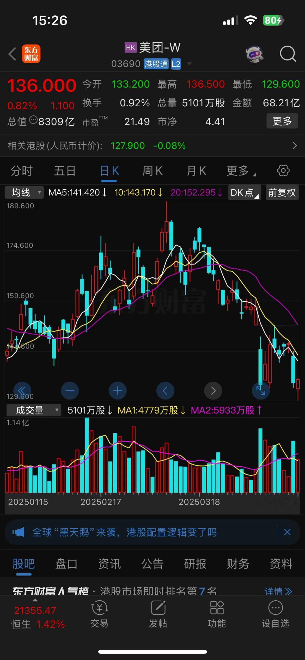This screenshot has width=305, height=660.
Task: Tap the 10:143.170 moving average value
Action: click(x=138, y=193)
